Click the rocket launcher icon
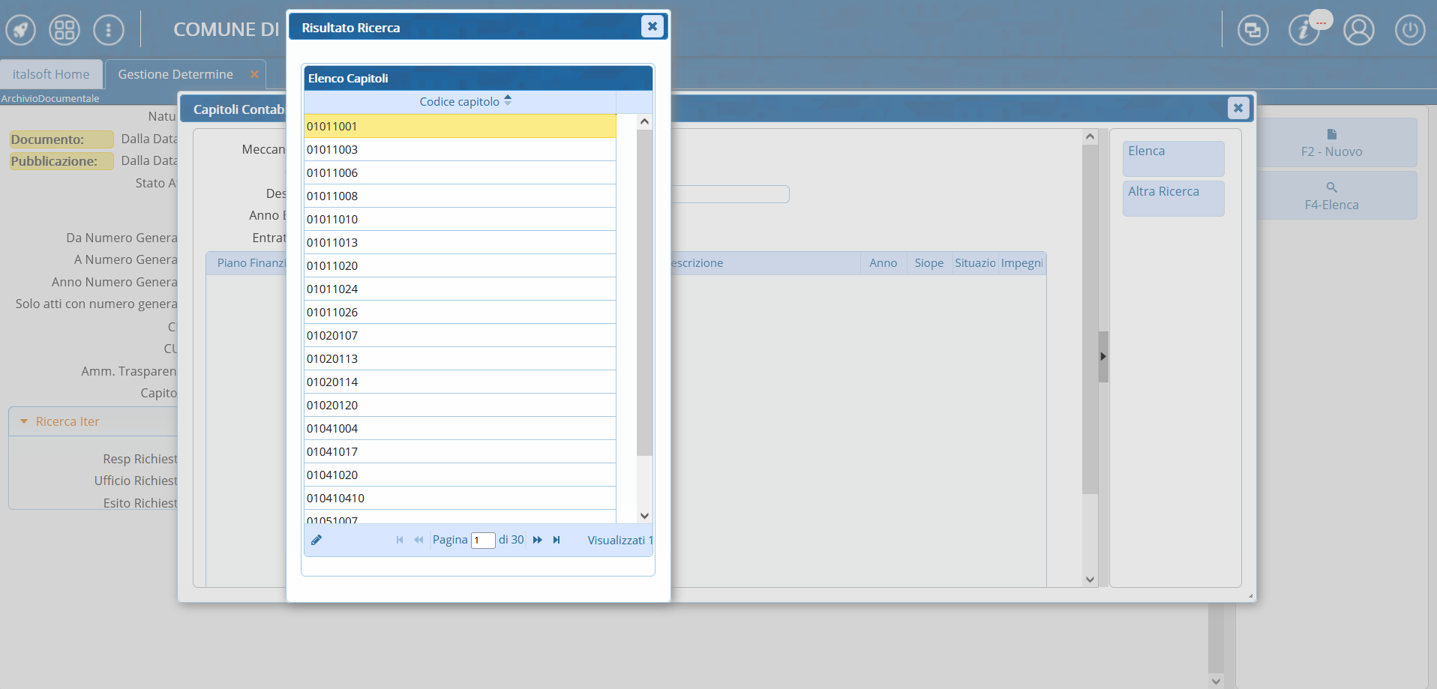 point(21,30)
